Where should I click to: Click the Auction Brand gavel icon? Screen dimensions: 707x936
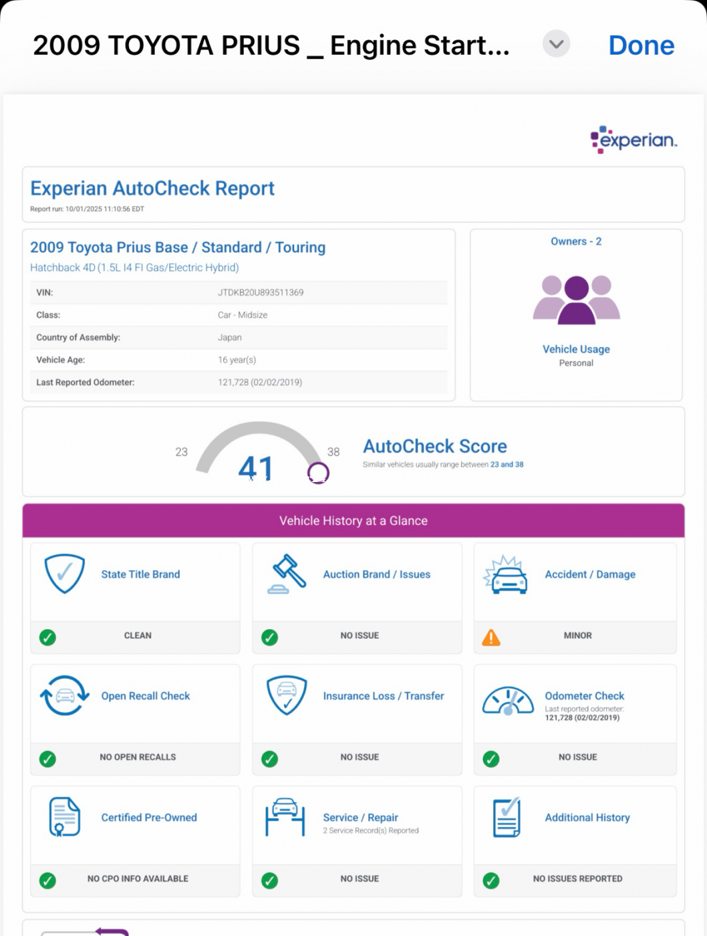(287, 574)
